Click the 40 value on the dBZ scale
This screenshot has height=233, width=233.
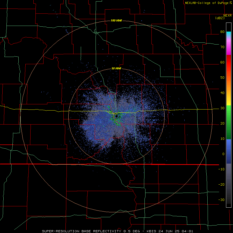point(222,93)
